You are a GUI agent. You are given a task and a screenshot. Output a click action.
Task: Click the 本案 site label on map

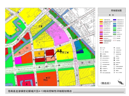pos(59,50)
